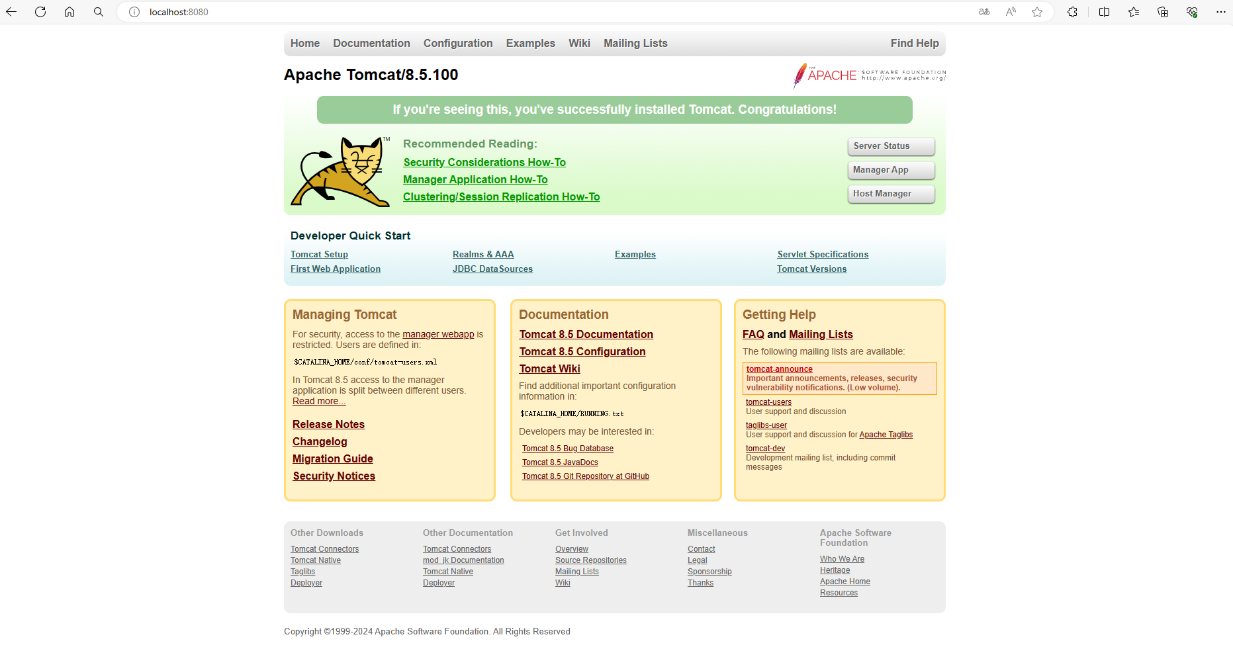Click the translate page icon

coord(984,12)
